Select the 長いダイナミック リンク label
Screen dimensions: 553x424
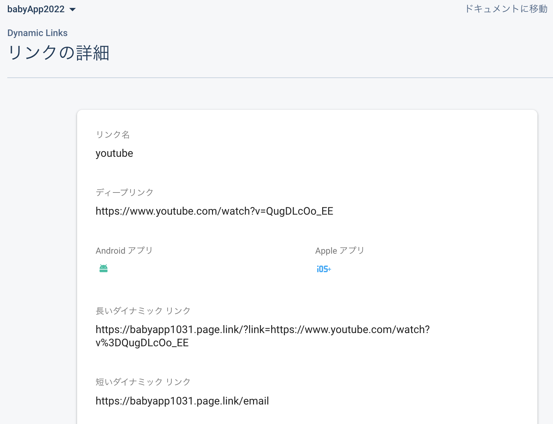[x=143, y=311]
